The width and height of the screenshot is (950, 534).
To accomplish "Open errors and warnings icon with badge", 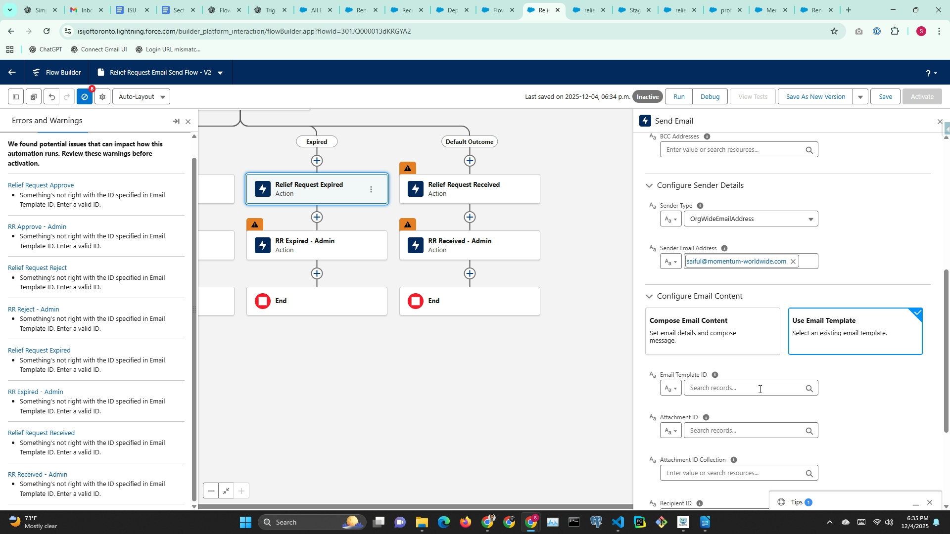I will [85, 97].
